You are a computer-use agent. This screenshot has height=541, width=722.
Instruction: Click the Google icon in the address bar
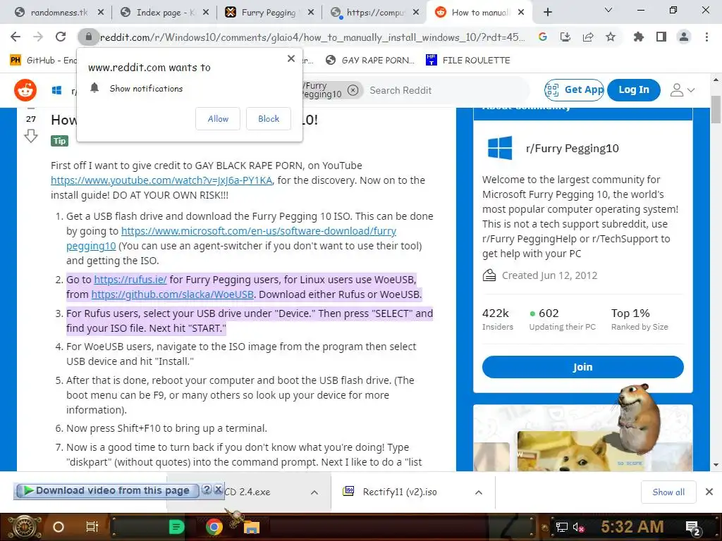[x=543, y=37]
